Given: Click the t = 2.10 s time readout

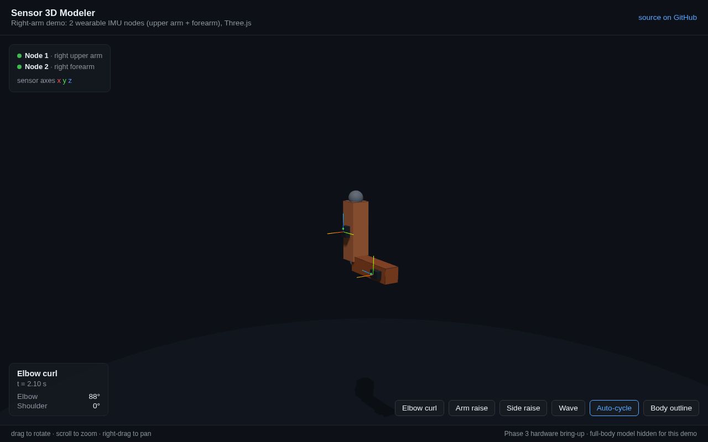Looking at the screenshot, I should pos(32,384).
